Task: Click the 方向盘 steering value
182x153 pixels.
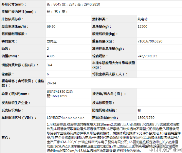Action: pyautogui.click(x=52, y=41)
